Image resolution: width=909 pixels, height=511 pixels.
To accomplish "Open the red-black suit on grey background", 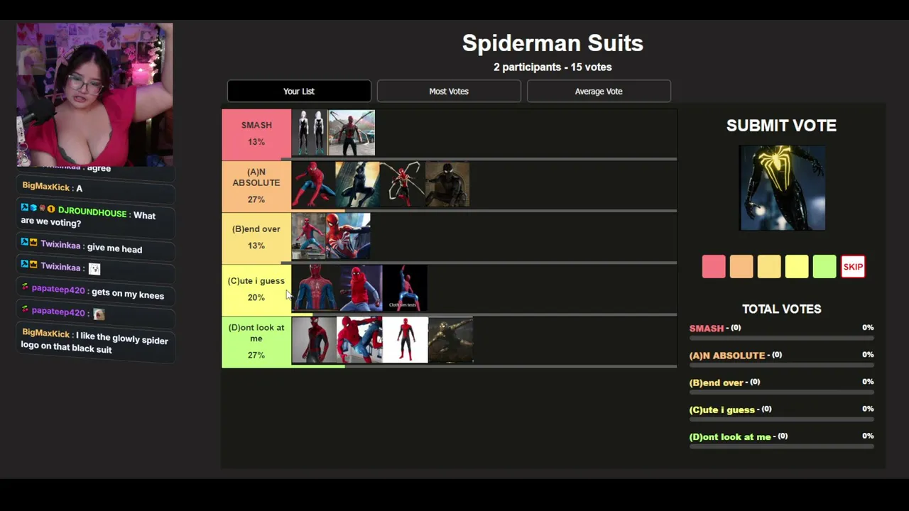I will tap(314, 340).
